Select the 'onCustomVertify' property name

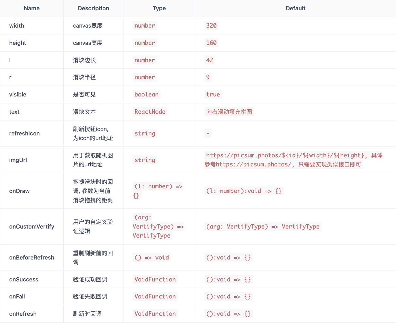32,226
